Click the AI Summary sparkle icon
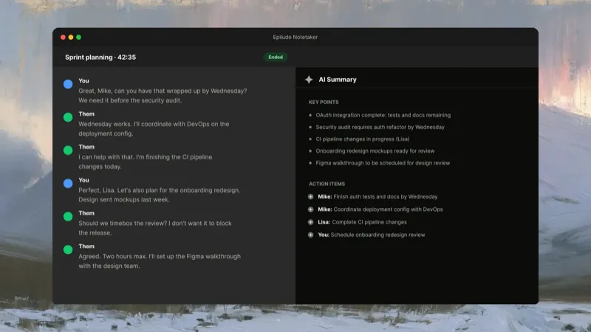Image resolution: width=591 pixels, height=332 pixels. 309,80
